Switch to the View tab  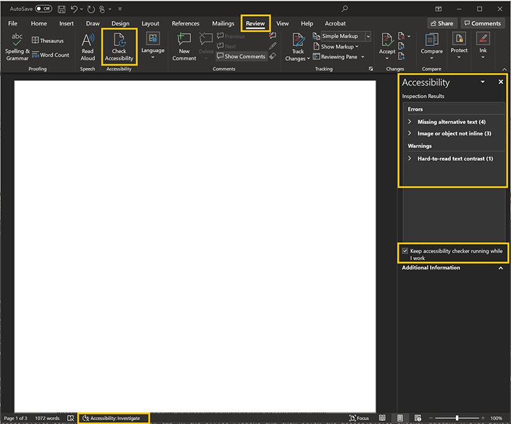pos(282,24)
